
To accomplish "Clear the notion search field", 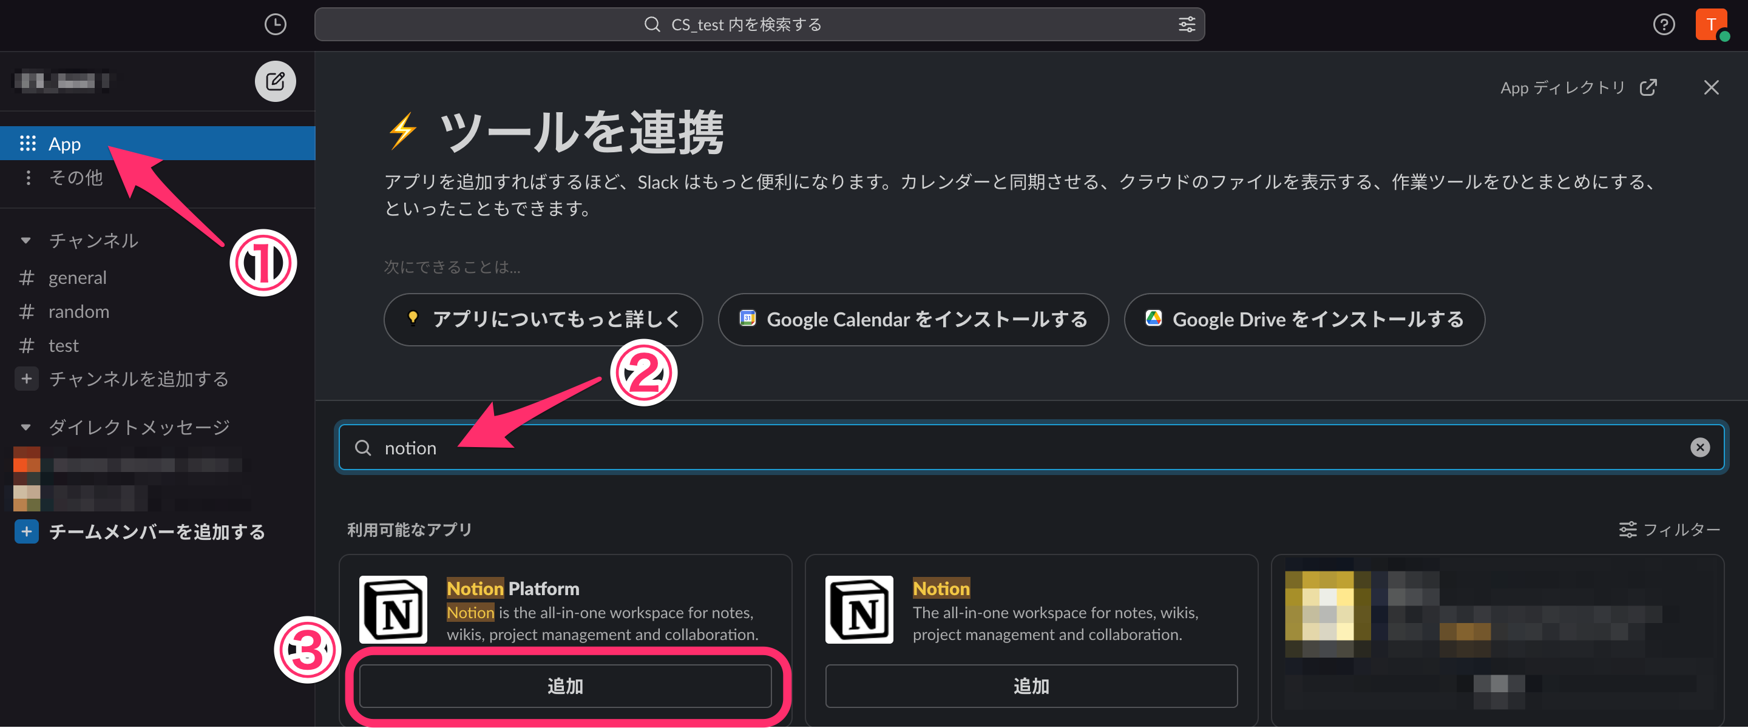I will pyautogui.click(x=1699, y=447).
